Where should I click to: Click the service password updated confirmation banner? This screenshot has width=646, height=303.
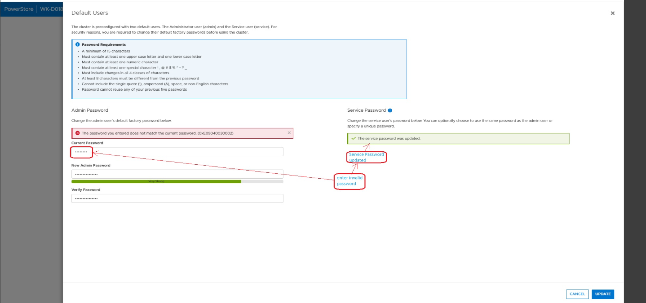coord(458,138)
